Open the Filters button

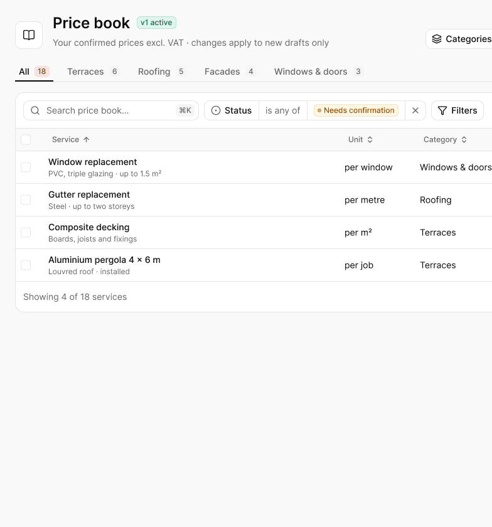pyautogui.click(x=457, y=110)
